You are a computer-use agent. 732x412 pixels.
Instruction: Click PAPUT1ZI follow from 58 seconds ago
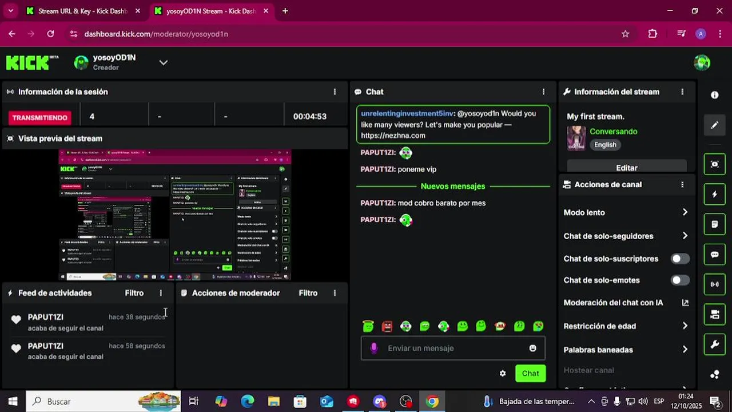[88, 351]
